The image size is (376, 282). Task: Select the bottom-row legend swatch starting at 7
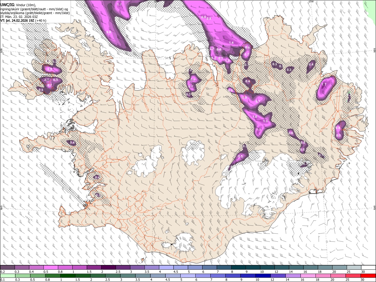[x=218, y=276]
